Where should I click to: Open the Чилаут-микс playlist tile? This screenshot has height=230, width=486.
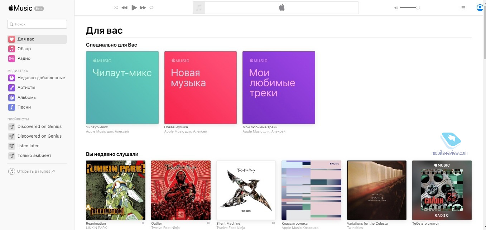[122, 87]
